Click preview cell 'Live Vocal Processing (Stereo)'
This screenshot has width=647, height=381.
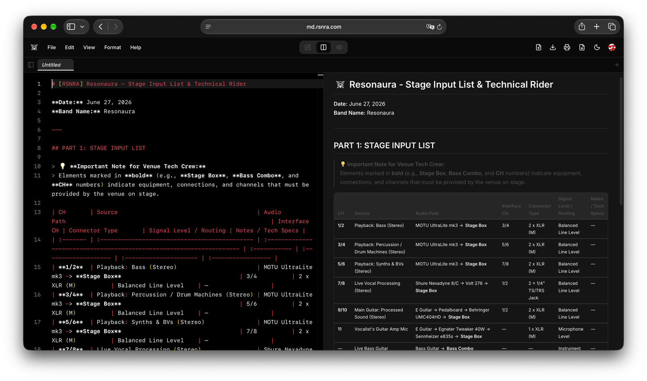pyautogui.click(x=377, y=287)
